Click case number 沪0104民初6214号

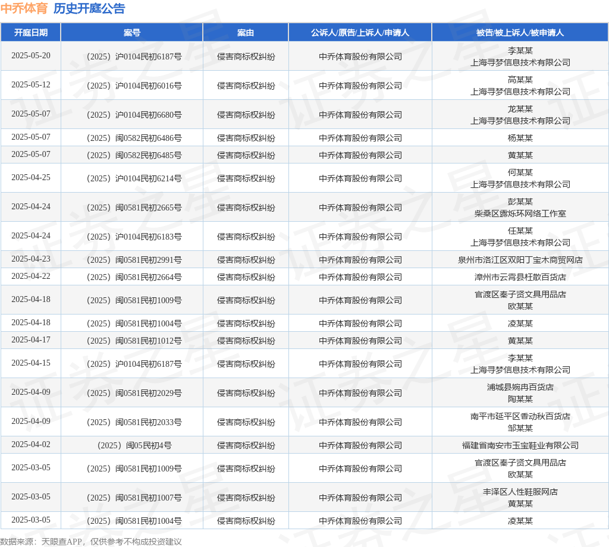[134, 178]
